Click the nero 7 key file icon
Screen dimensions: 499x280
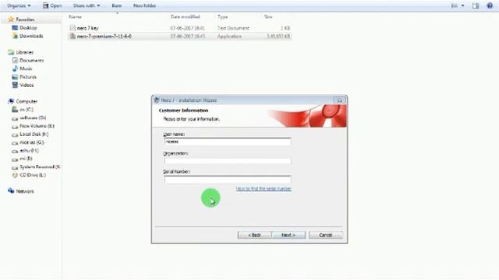(73, 28)
